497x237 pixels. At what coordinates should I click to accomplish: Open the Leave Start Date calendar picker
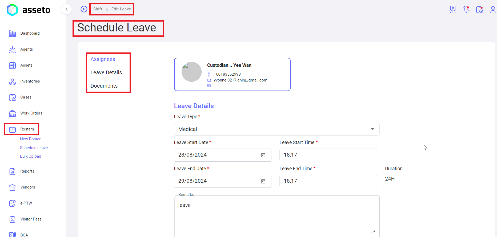tap(263, 155)
